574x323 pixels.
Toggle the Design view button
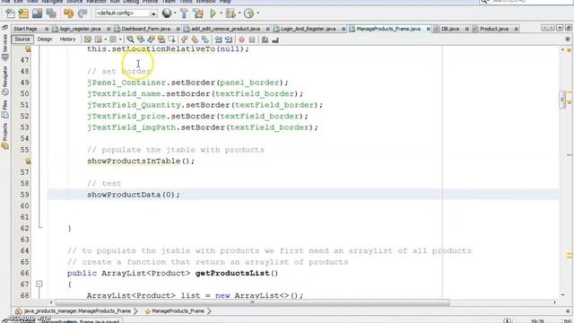tap(45, 39)
